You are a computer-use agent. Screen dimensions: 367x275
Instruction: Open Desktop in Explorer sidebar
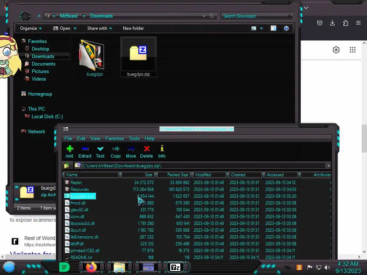pos(40,49)
